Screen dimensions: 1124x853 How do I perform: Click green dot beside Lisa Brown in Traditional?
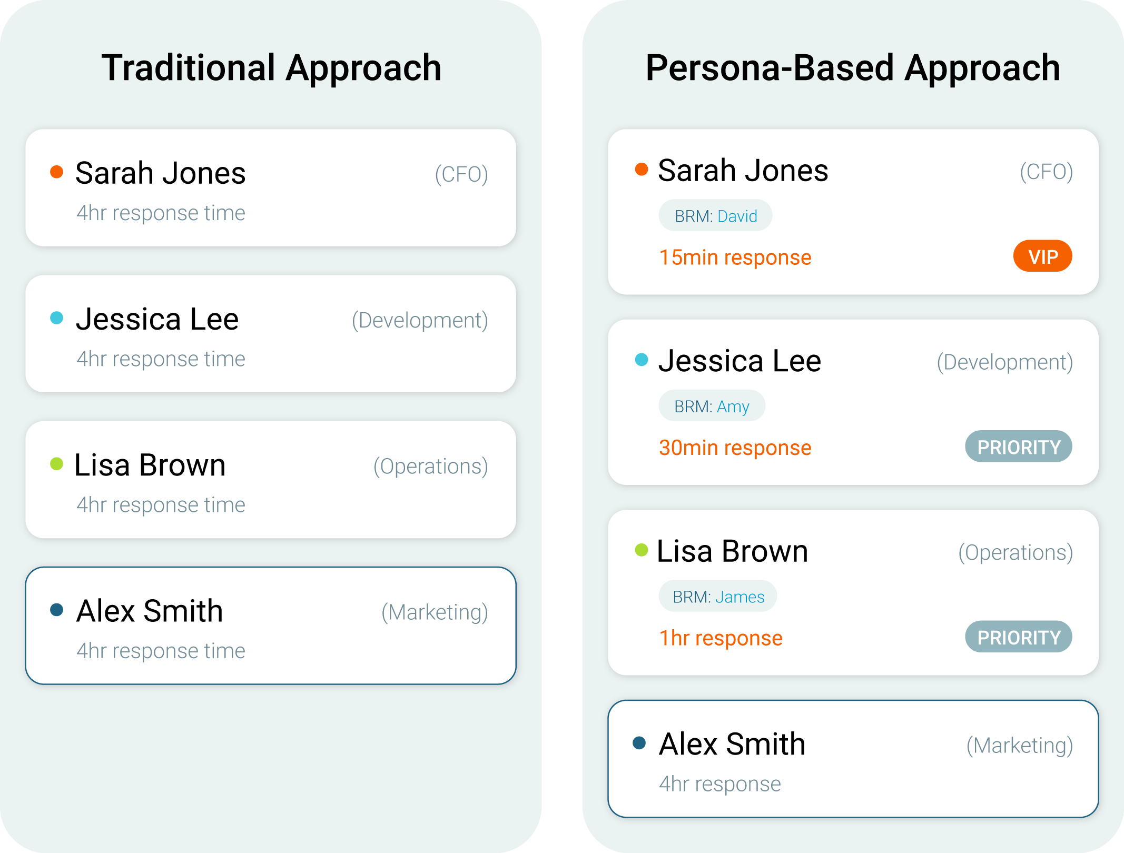tap(56, 464)
